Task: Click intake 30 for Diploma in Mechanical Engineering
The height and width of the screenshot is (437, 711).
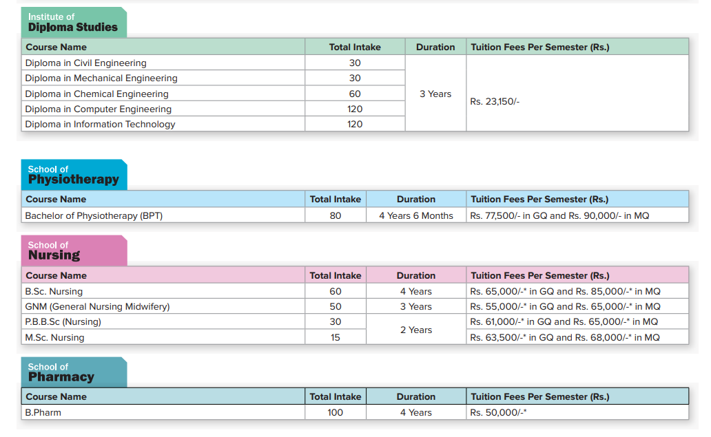Action: click(355, 78)
